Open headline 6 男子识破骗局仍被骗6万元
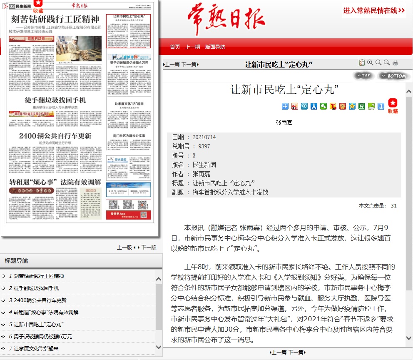Screen dimensions: 413x360 click(43, 337)
